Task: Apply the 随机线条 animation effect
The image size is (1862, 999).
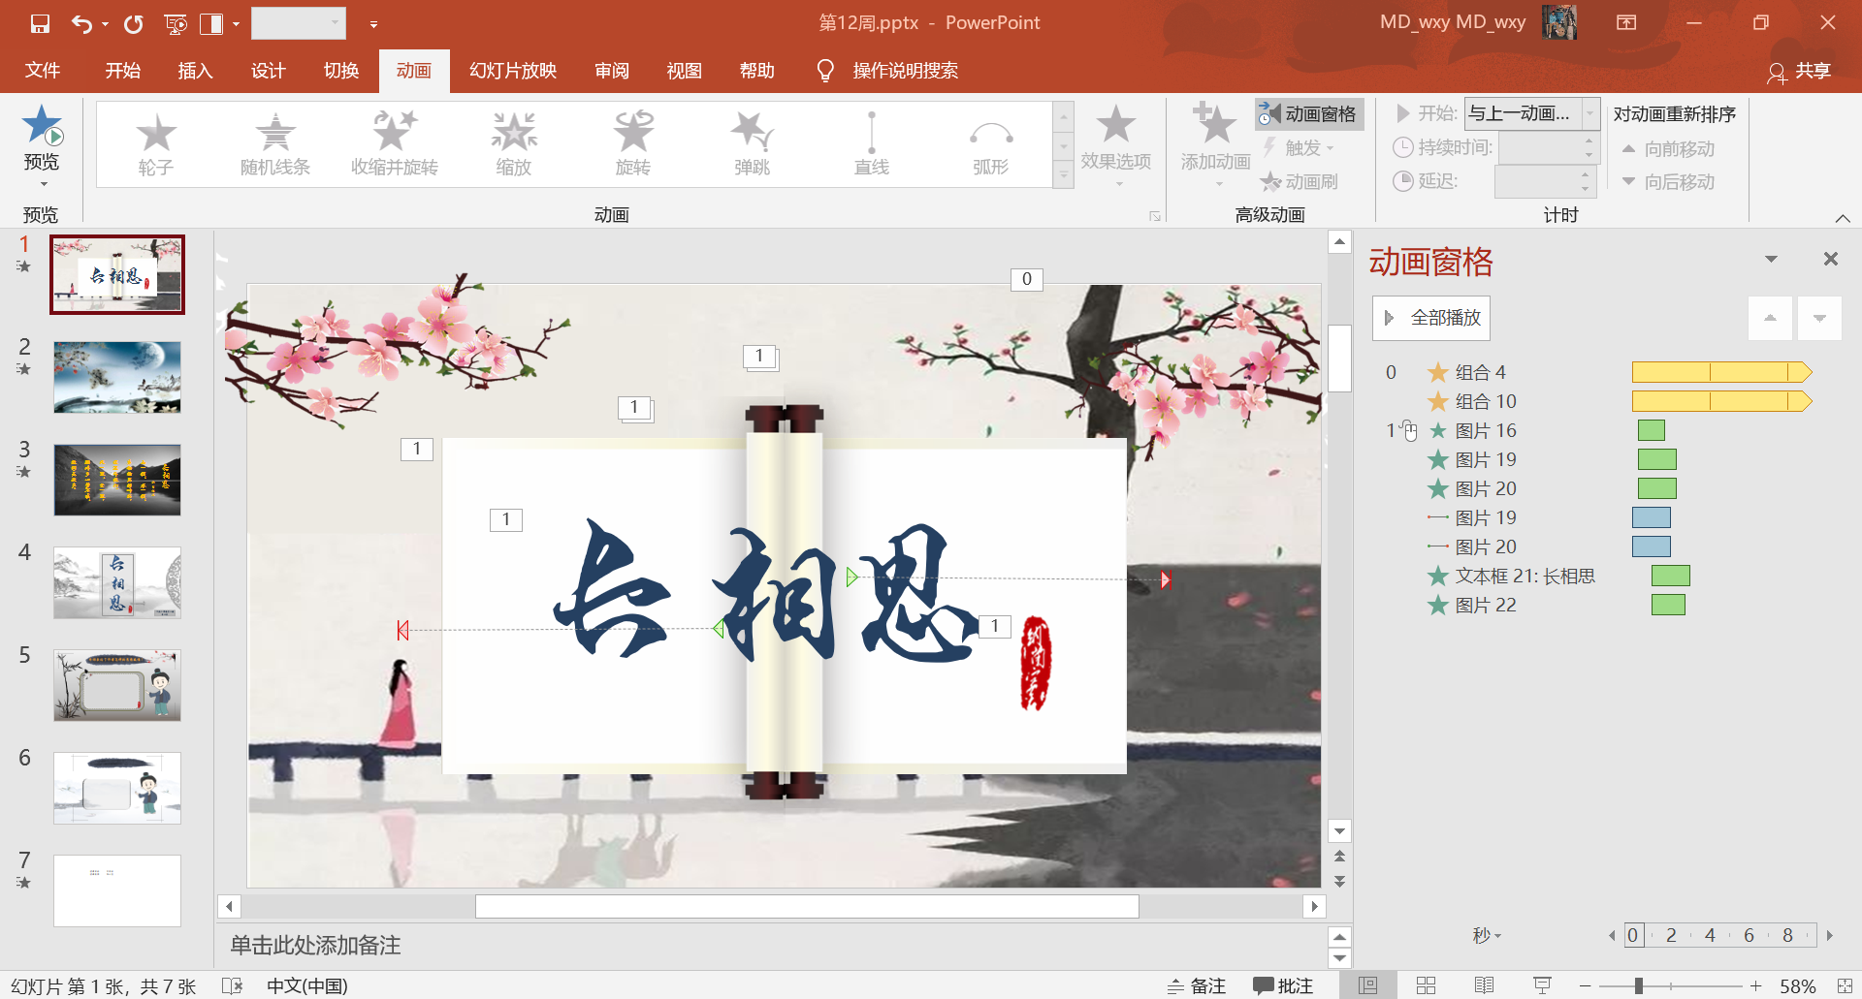Action: 275,145
